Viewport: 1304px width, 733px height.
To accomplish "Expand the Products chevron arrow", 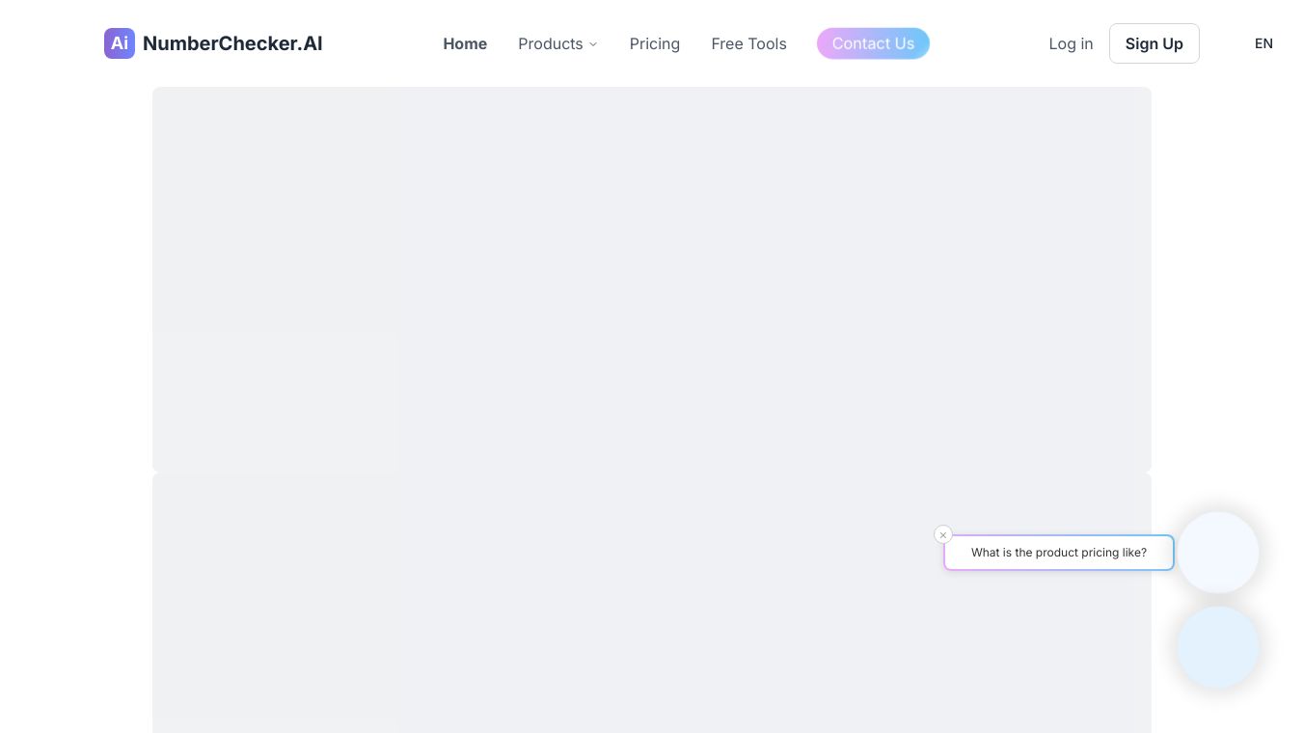I will pos(593,44).
